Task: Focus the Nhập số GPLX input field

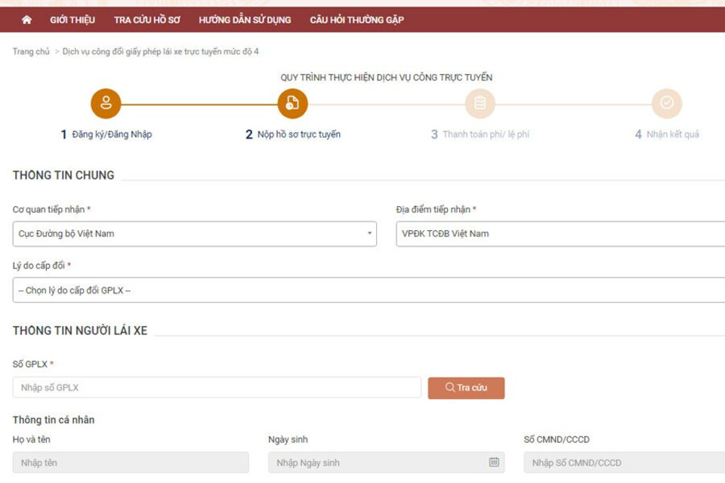Action: tap(217, 388)
